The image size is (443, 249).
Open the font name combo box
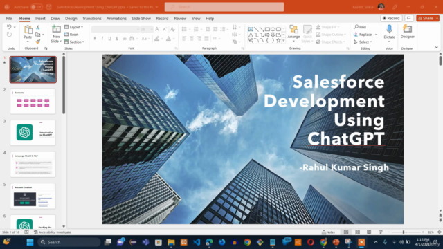coord(116,29)
